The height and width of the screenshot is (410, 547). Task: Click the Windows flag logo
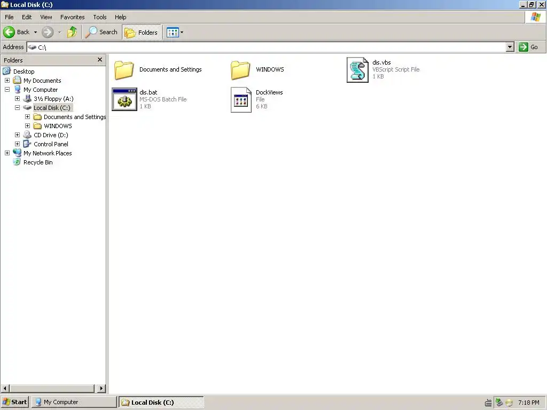coord(535,17)
